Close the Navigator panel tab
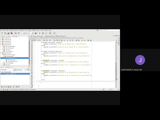The image size is (160, 120). [11, 67]
